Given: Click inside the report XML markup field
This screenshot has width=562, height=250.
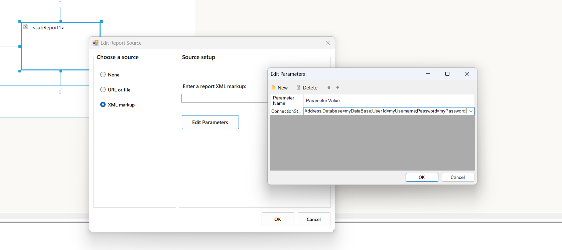Looking at the screenshot, I should pos(224,98).
